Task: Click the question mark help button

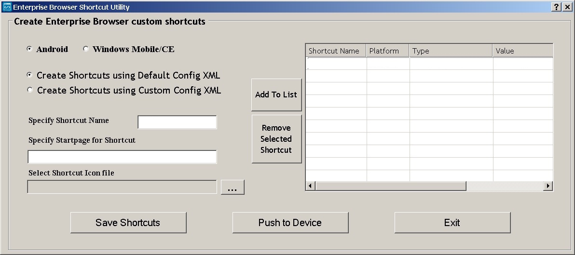Action: click(556, 7)
